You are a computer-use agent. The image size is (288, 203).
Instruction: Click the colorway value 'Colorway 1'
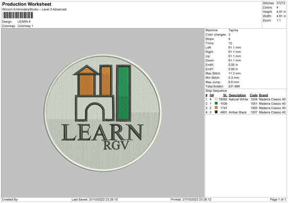25,26
